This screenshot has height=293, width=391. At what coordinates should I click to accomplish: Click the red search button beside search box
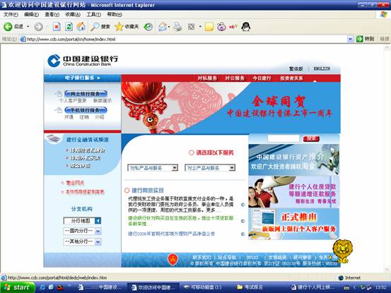311,138
